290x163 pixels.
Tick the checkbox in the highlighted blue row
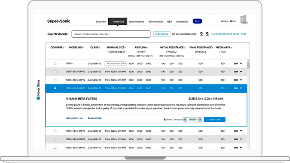click(55, 88)
